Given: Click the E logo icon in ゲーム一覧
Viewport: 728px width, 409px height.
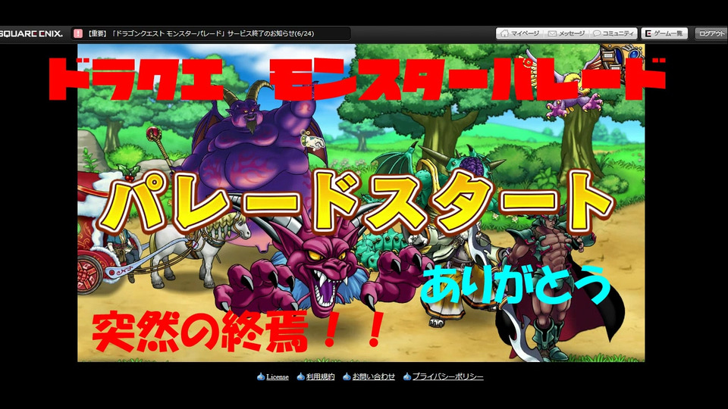Looking at the screenshot, I should [648, 33].
